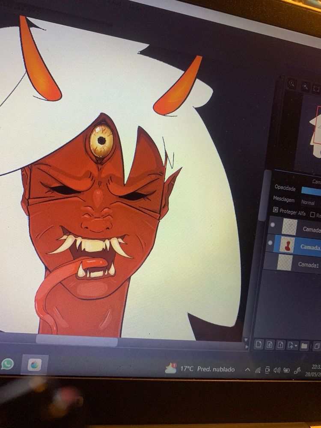Screen dimensions: 321x428
Task: Toggle visibility of the Camada2 layer
Action: 270,242
